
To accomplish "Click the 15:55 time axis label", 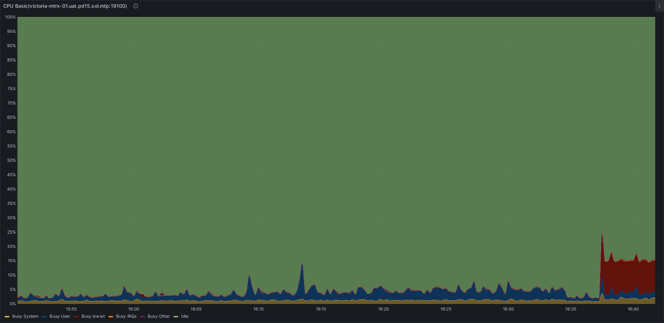I will [71, 309].
